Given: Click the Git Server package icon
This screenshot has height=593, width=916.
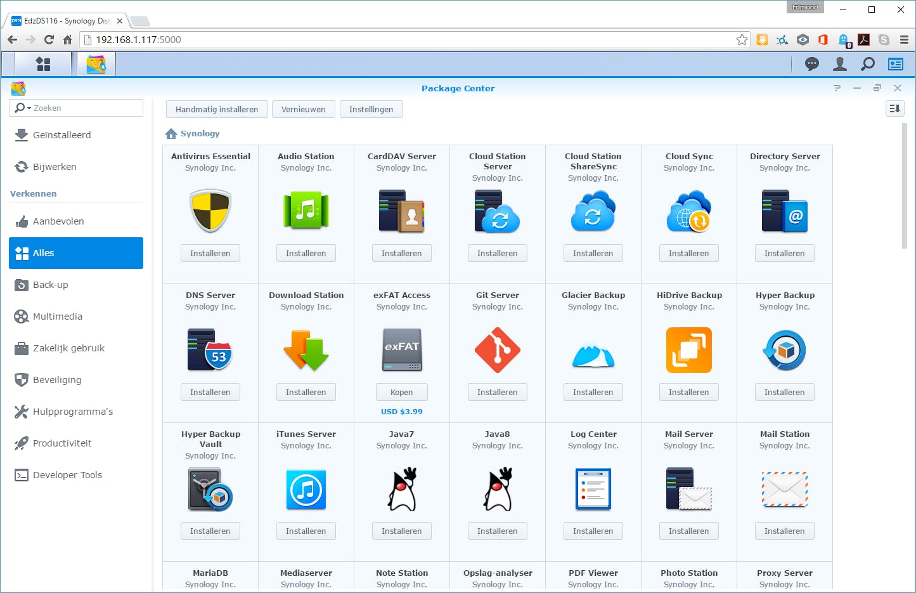Looking at the screenshot, I should click(498, 350).
